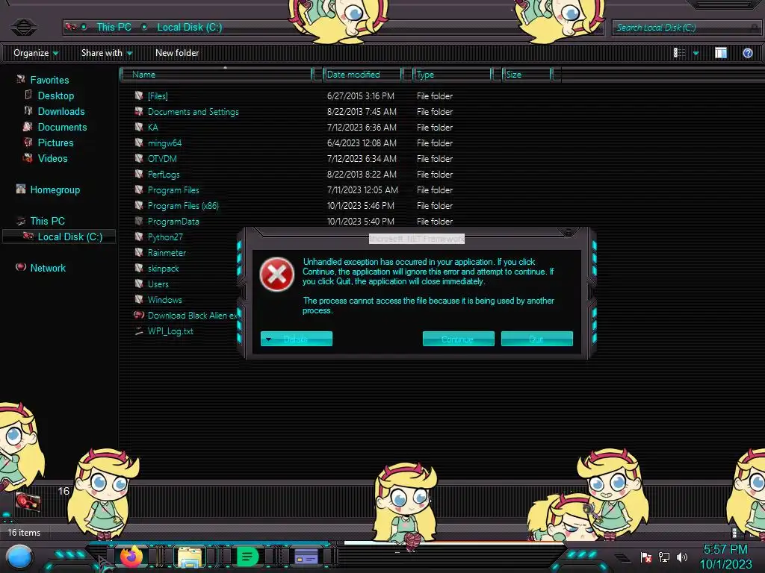Open Action Center flag tray icon
This screenshot has width=765, height=573.
click(x=646, y=557)
